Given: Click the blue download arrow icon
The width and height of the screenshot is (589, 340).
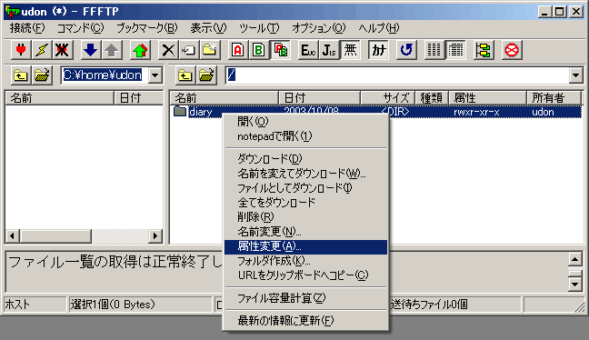Looking at the screenshot, I should [x=91, y=50].
